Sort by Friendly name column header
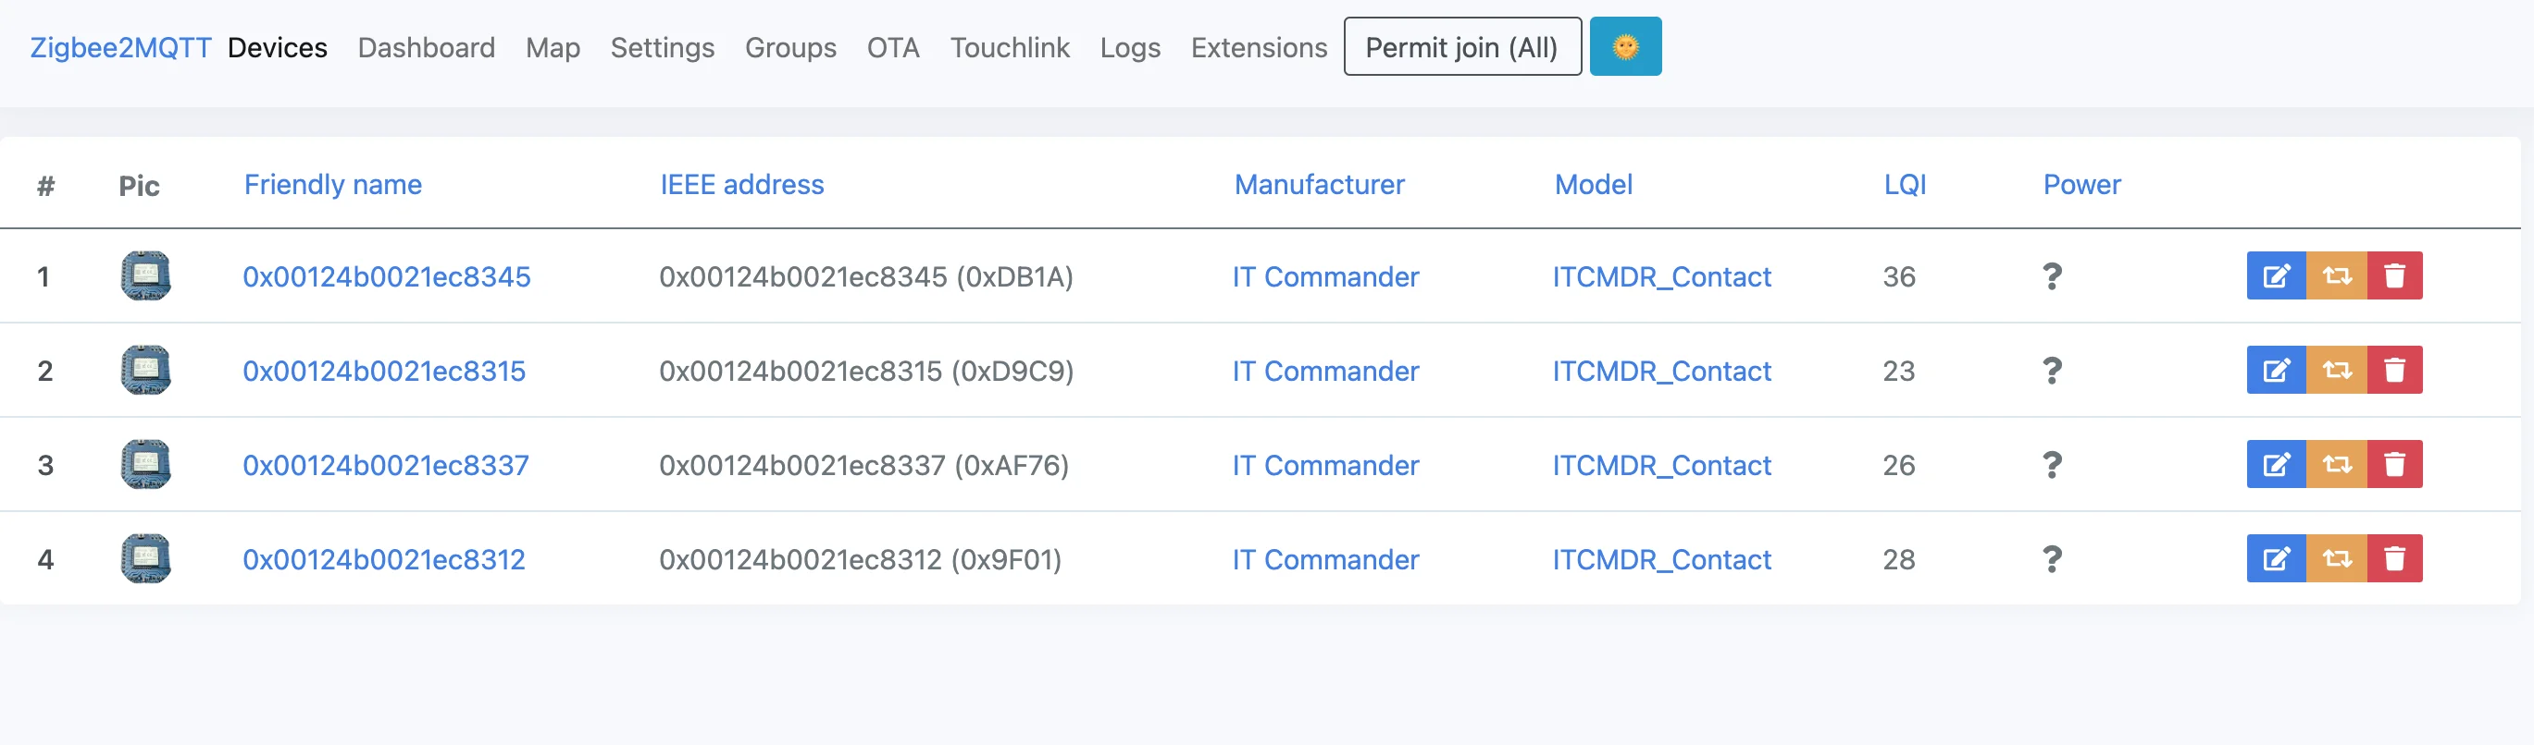2534x745 pixels. click(332, 185)
